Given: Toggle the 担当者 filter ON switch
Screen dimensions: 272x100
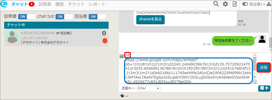Looking at the screenshot, I should click(97, 17).
